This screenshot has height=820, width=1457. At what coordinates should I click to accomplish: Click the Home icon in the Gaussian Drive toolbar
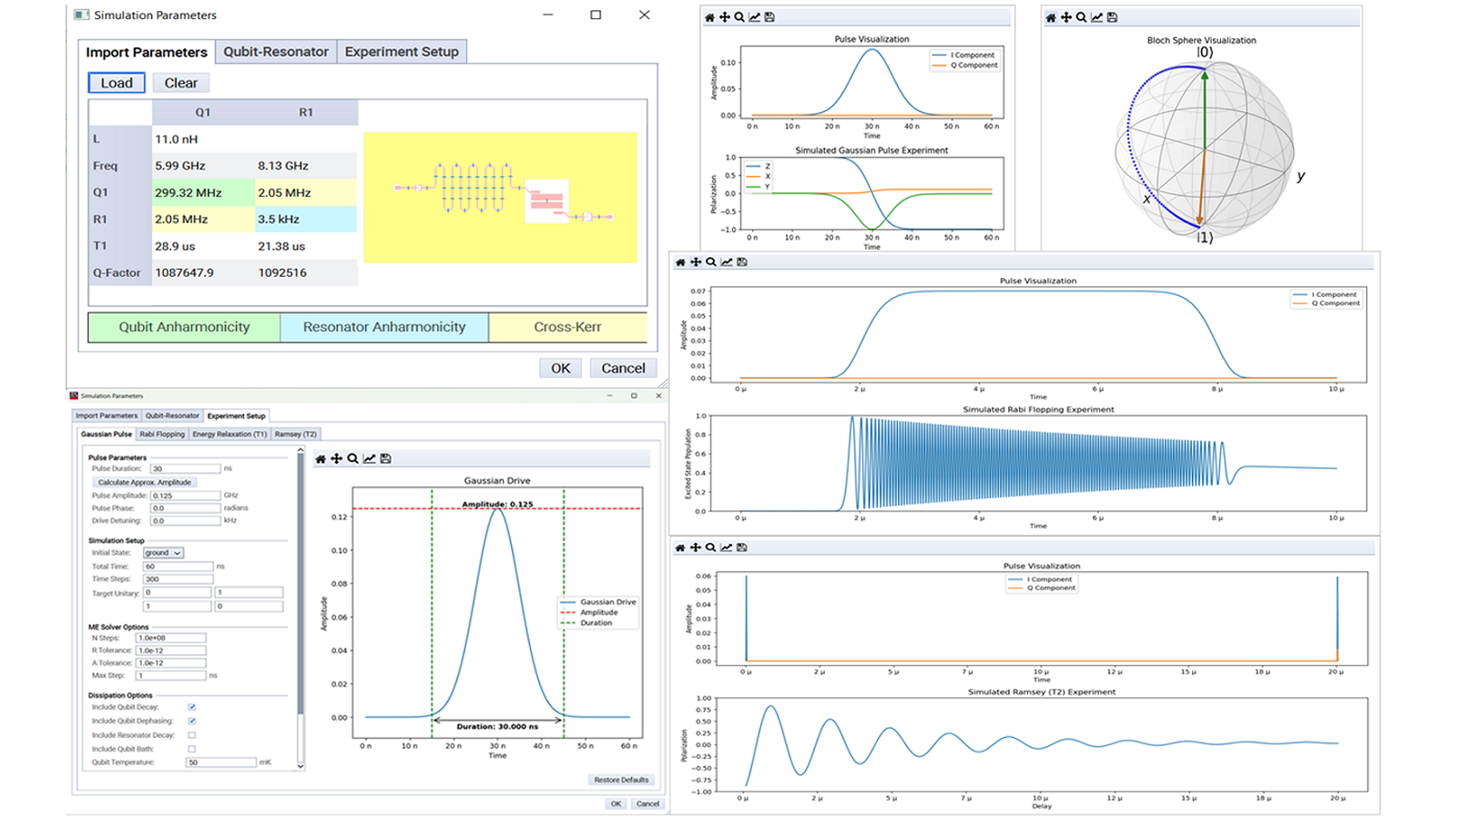coord(321,458)
